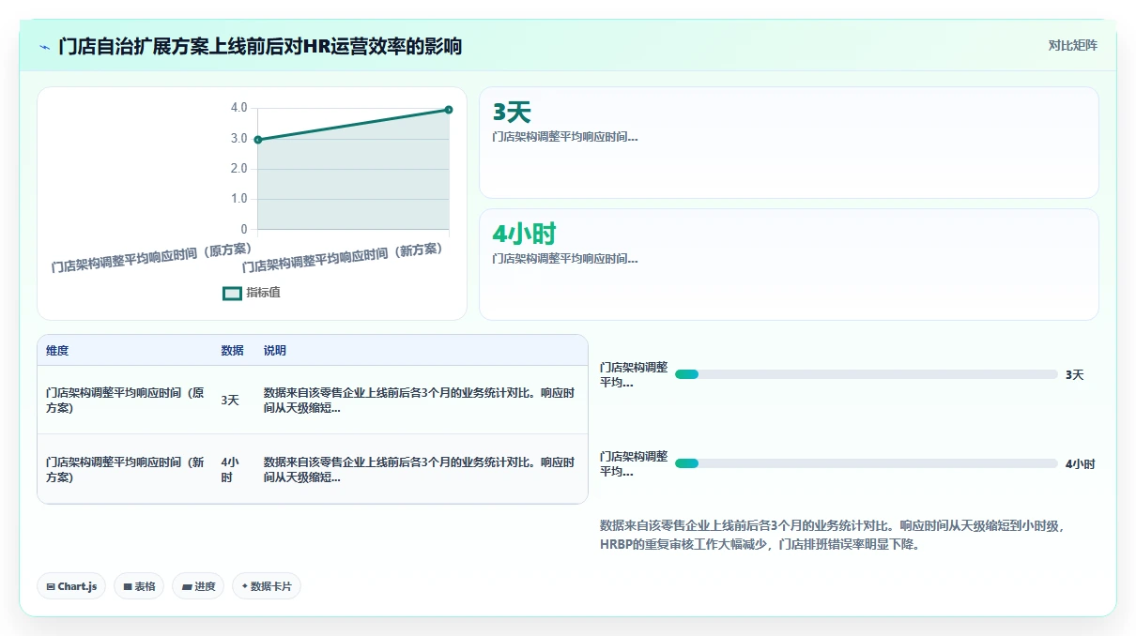Select the 4小时 data card
The image size is (1136, 636).
tap(789, 265)
